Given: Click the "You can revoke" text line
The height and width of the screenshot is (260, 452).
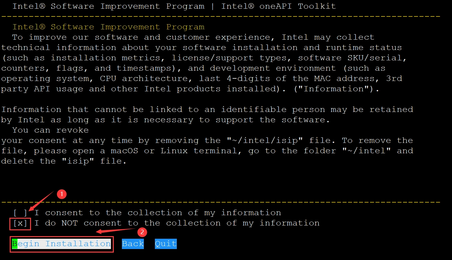Looking at the screenshot, I should (x=50, y=130).
